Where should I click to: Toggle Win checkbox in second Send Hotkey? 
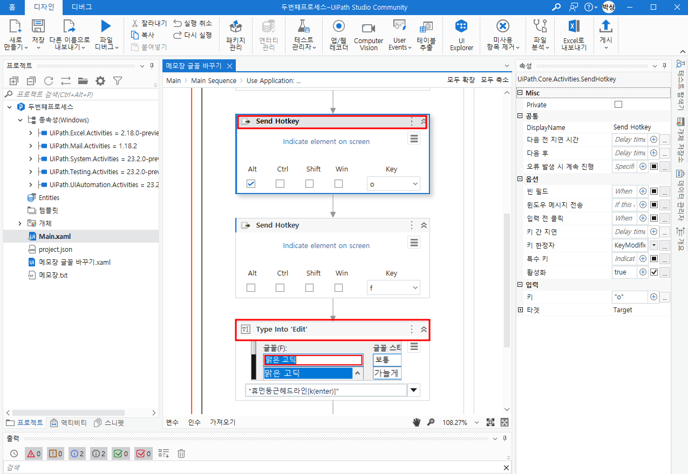pyautogui.click(x=338, y=287)
